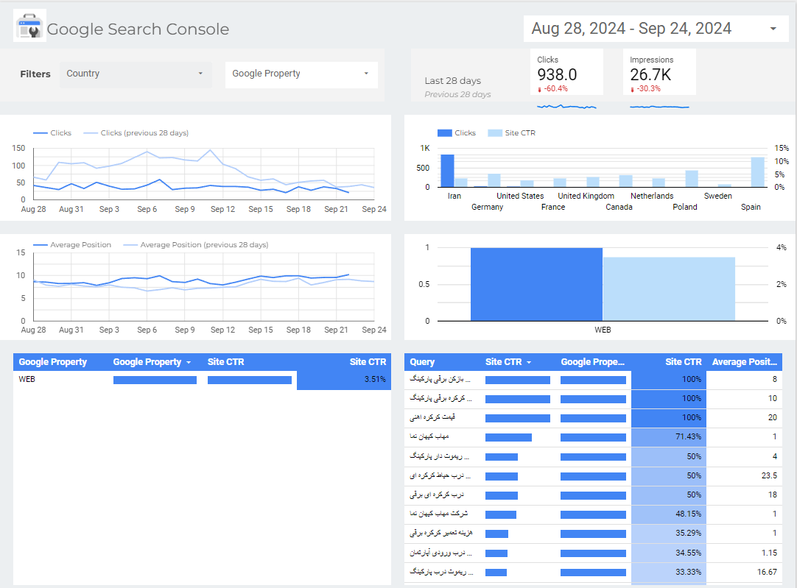Click the query قیمت کرکره اهنی
The width and height of the screenshot is (797, 588).
[x=432, y=417]
